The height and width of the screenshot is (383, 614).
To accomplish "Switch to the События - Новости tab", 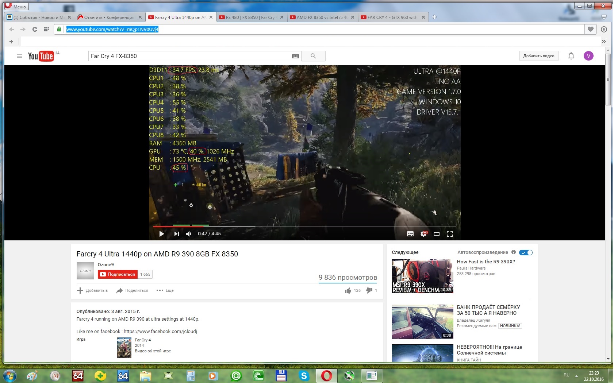I will pos(39,17).
